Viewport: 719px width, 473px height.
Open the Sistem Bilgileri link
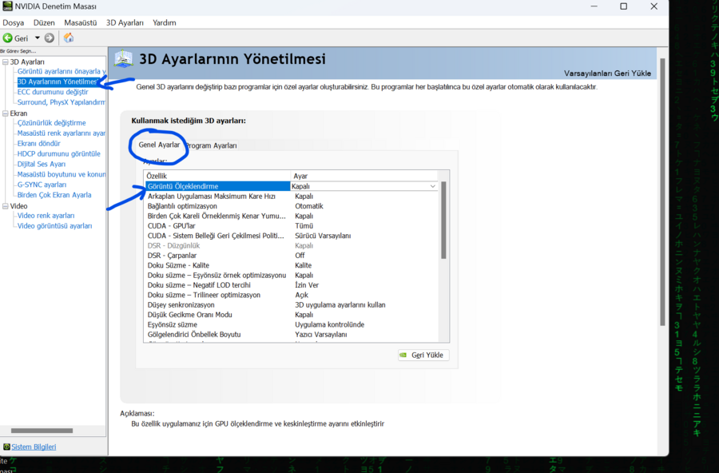(34, 447)
